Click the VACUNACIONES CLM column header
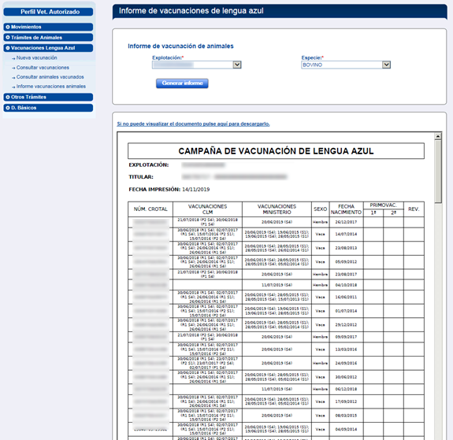This screenshot has height=440, width=453. pyautogui.click(x=207, y=209)
